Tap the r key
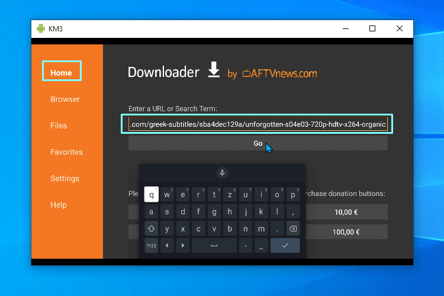 click(198, 194)
